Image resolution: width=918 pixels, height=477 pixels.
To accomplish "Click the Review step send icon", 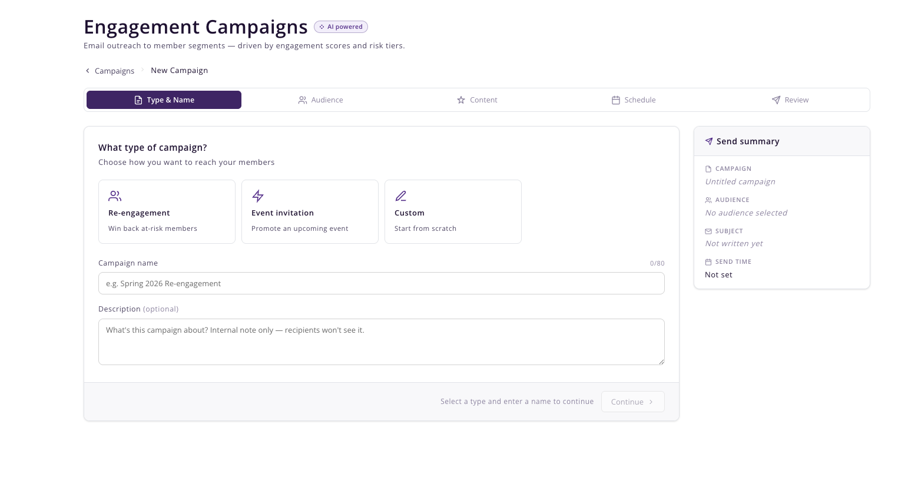I will (776, 100).
